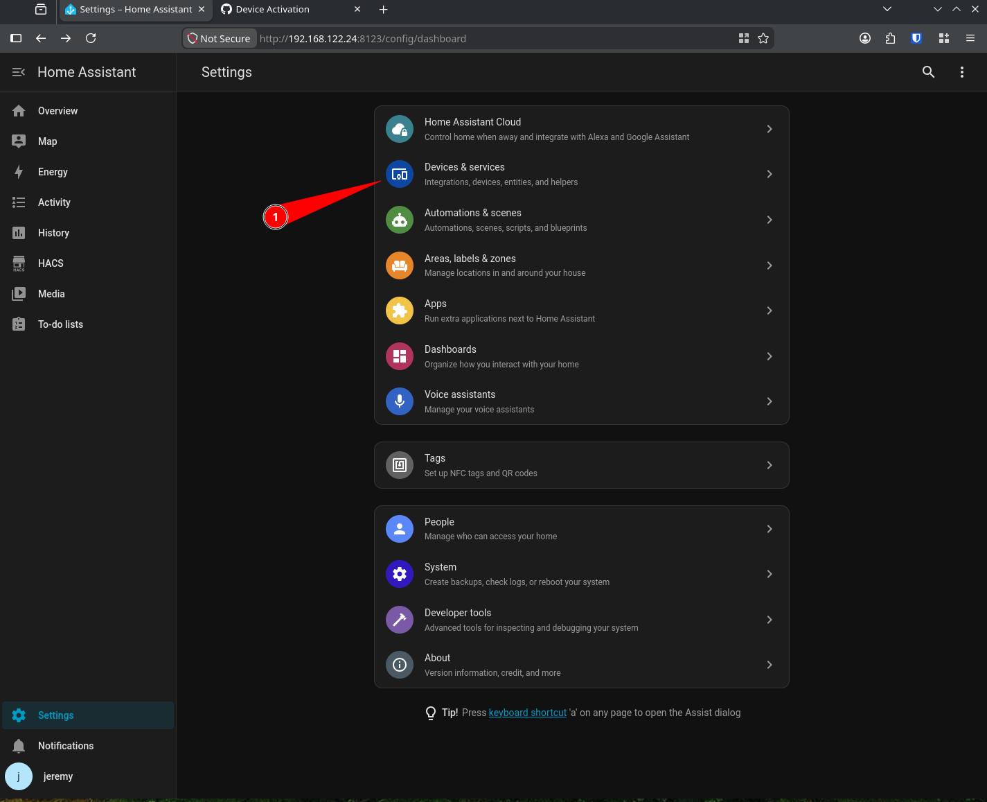
Task: Open the System settings entry
Action: pos(582,574)
